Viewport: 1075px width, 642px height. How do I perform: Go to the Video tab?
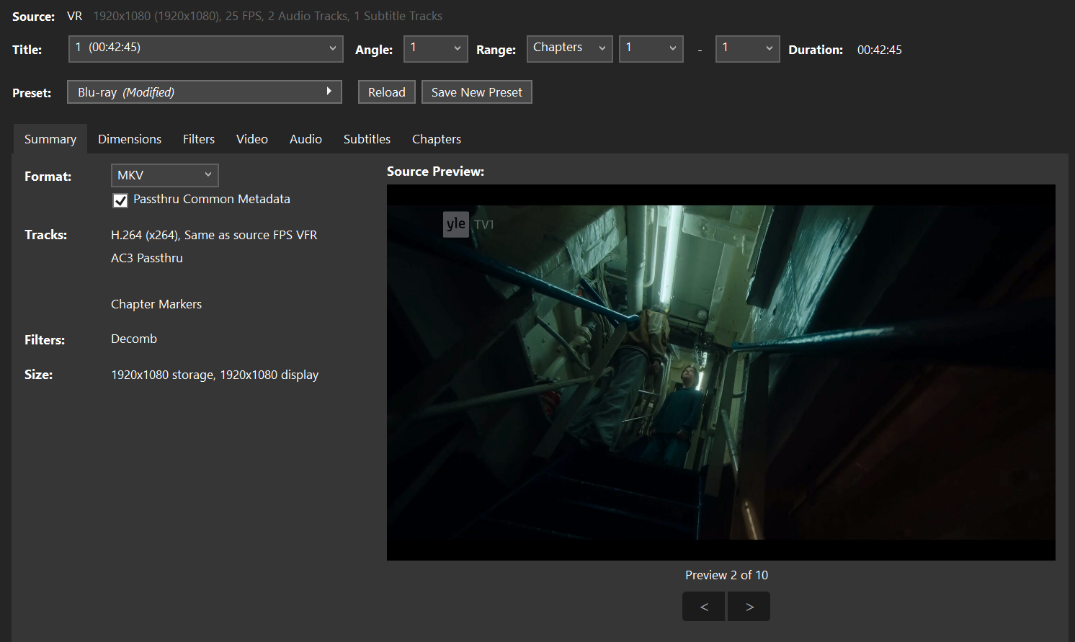(252, 139)
